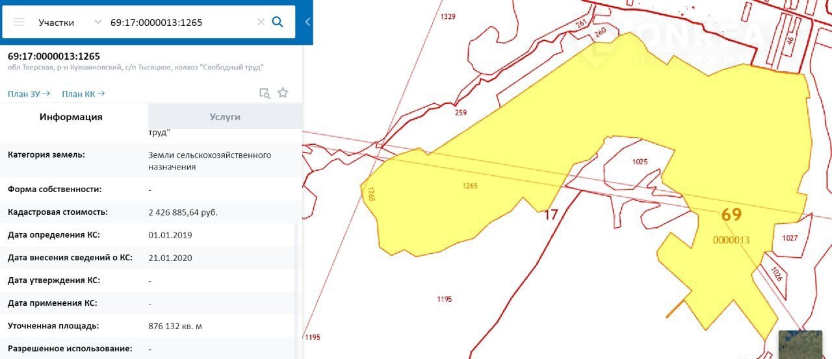Switch to the Услуги tab
The width and height of the screenshot is (832, 359).
click(225, 117)
